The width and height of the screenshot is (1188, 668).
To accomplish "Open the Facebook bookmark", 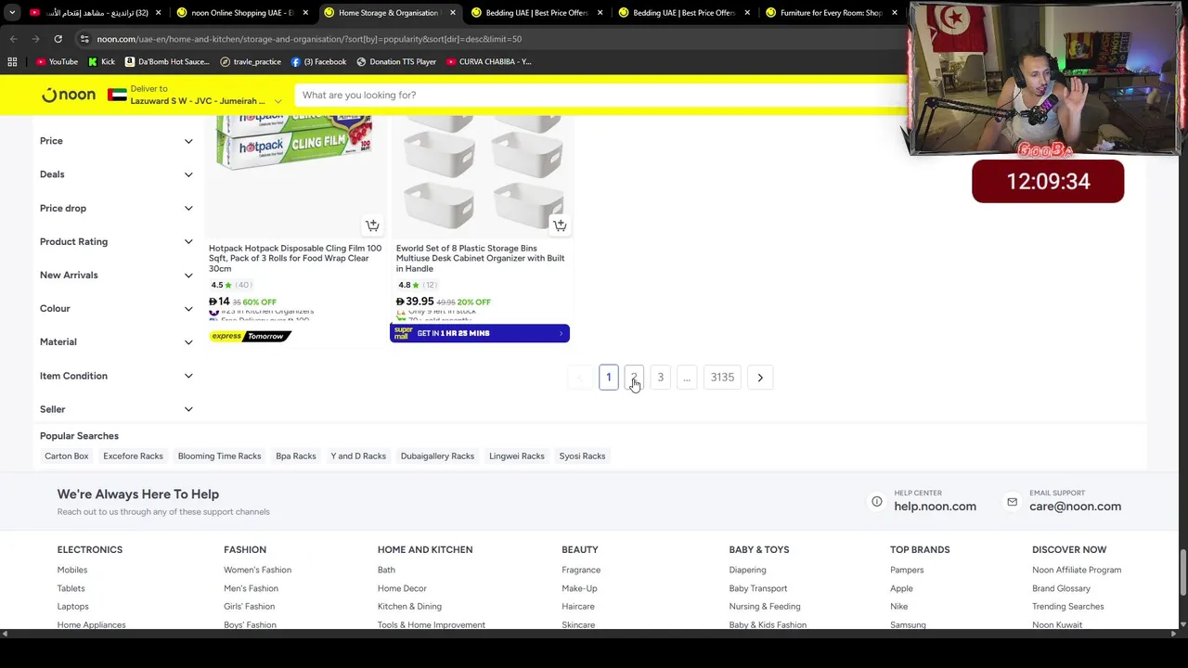I will (x=318, y=61).
